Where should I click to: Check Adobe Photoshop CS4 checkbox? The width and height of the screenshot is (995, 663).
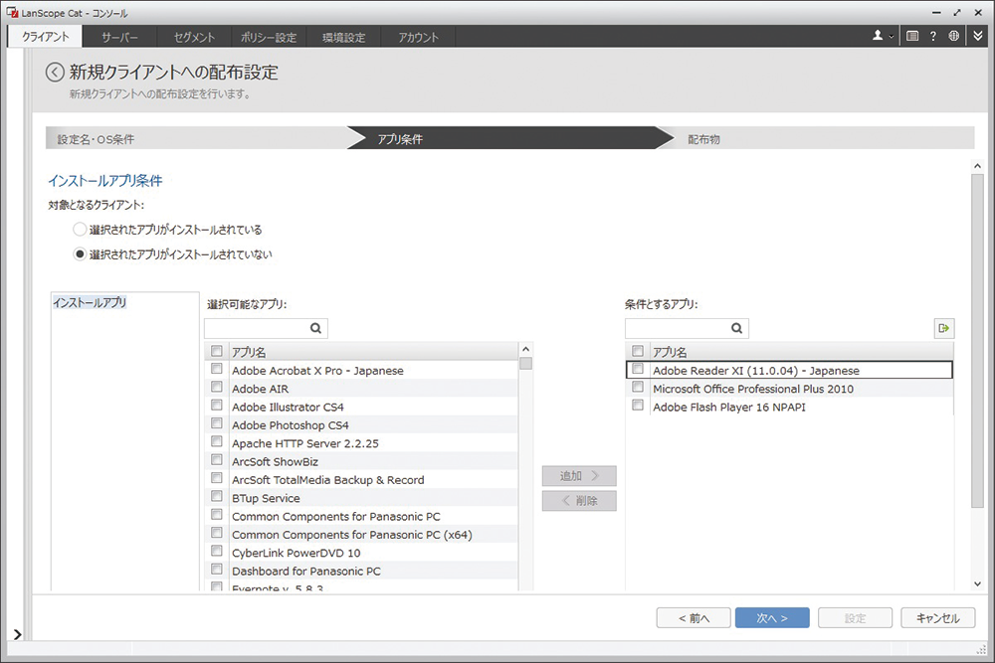(217, 423)
